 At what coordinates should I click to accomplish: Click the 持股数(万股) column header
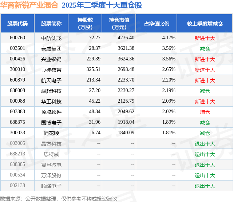click(x=85, y=23)
